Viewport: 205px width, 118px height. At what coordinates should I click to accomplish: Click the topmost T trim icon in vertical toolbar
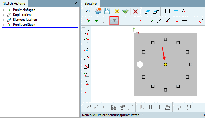(86, 32)
